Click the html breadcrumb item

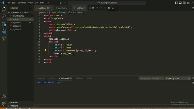52,12
